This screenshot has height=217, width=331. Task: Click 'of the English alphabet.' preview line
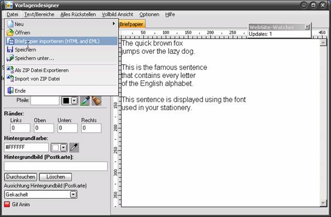[x=157, y=83]
